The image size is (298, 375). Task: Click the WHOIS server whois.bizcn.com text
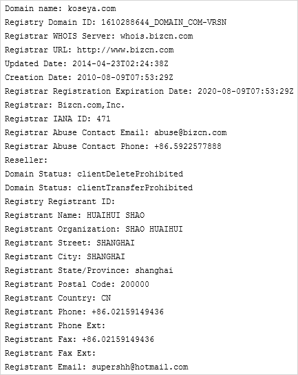point(156,36)
